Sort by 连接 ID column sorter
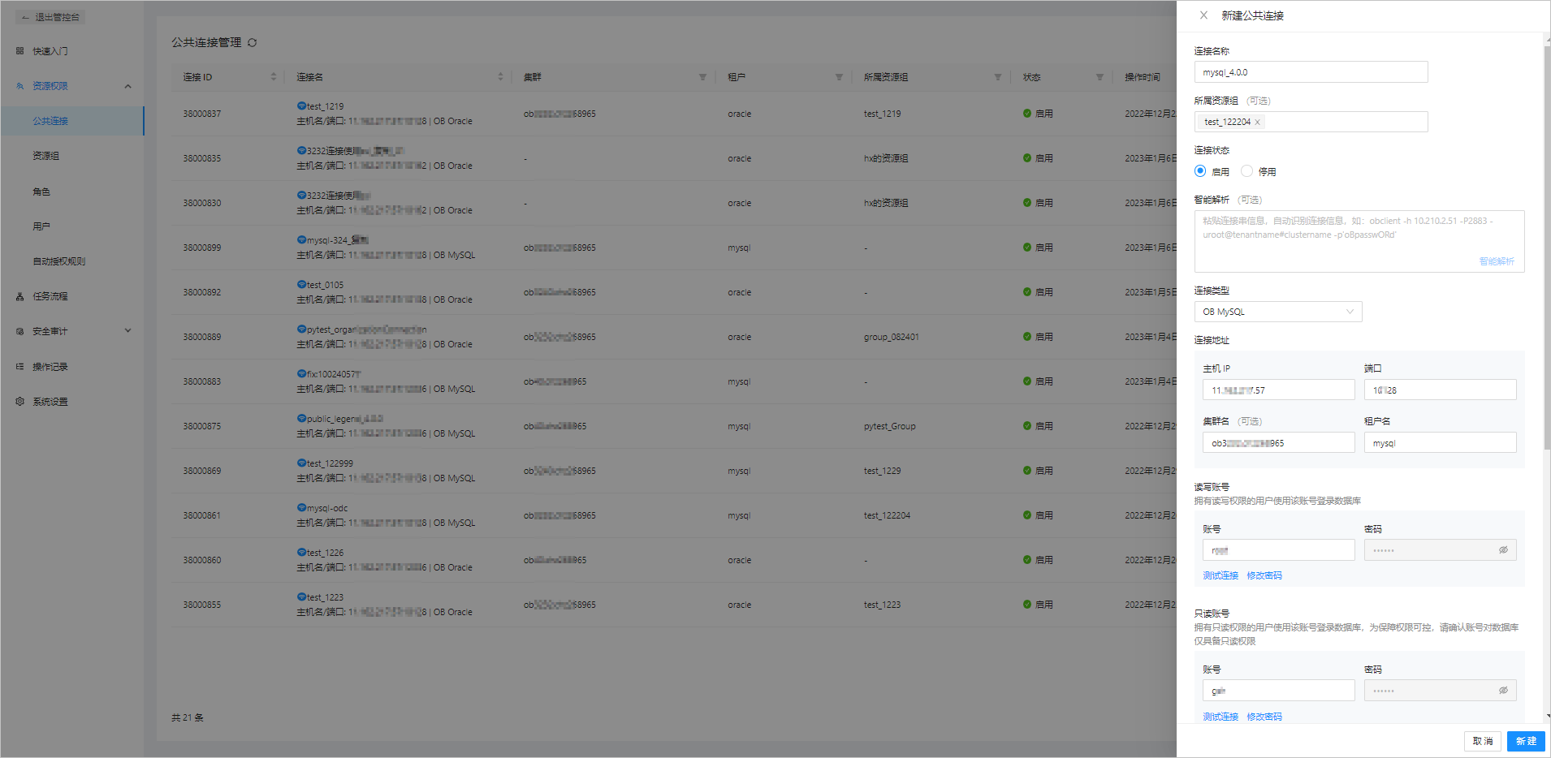Screen dimensions: 1551x758 tap(274, 77)
